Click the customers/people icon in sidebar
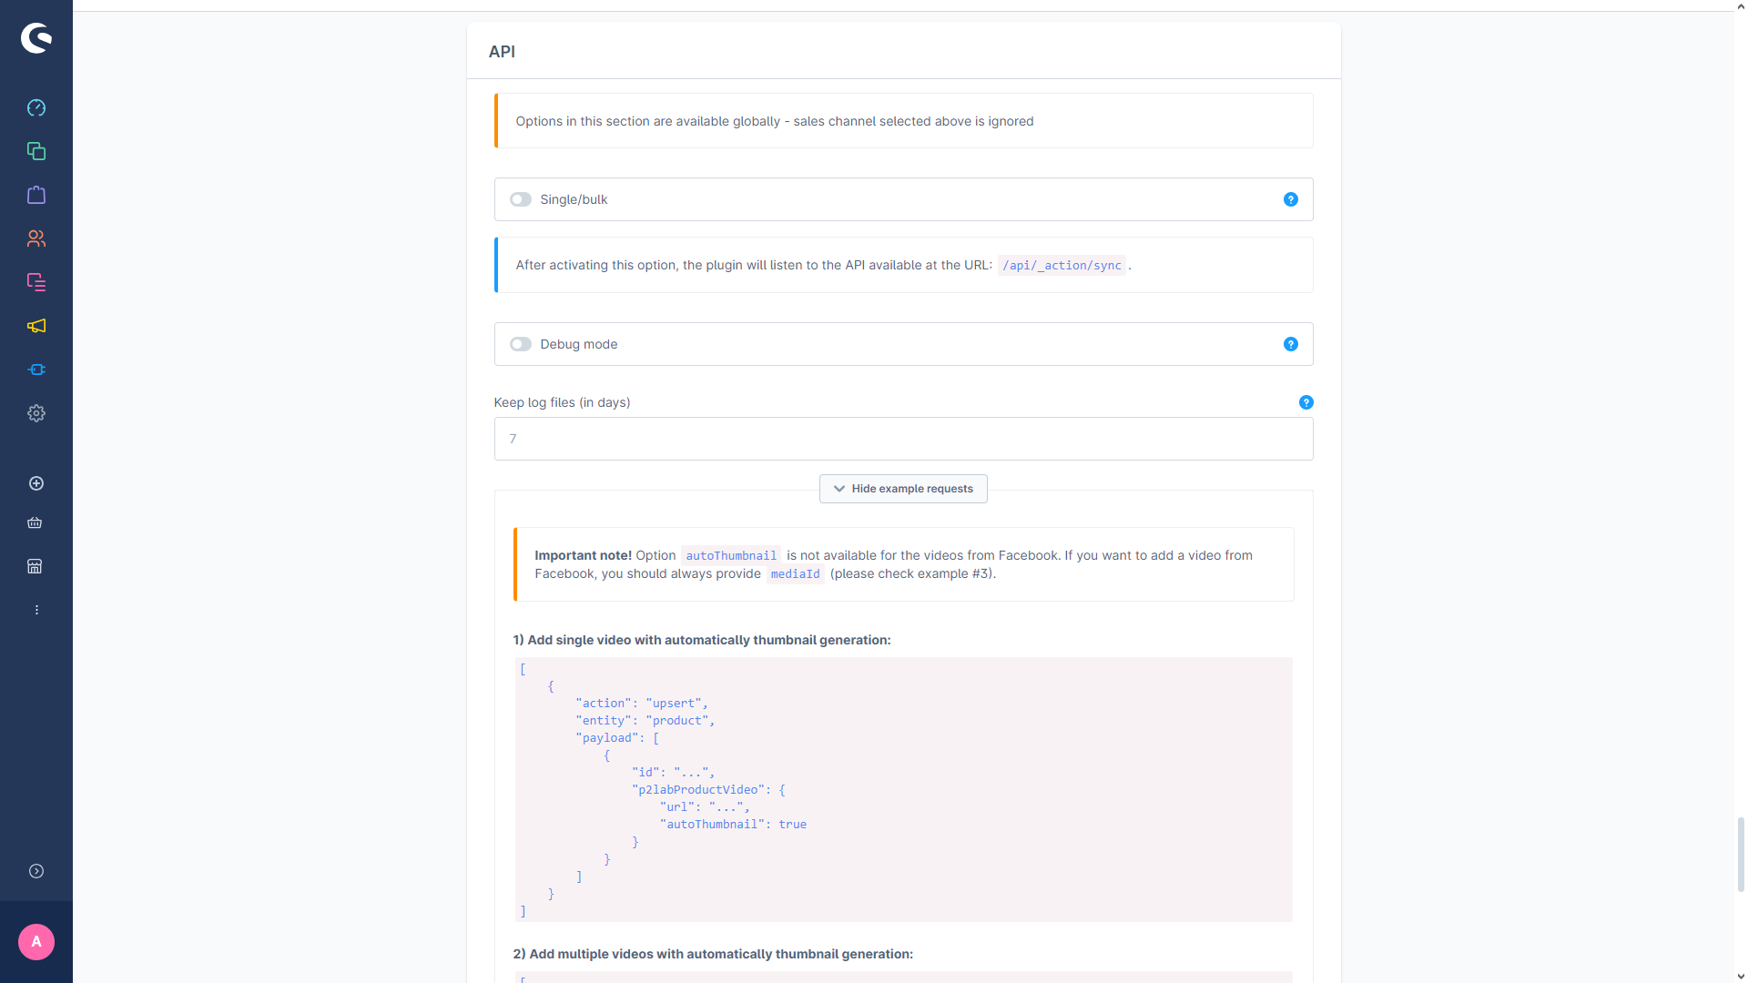 [x=36, y=238]
